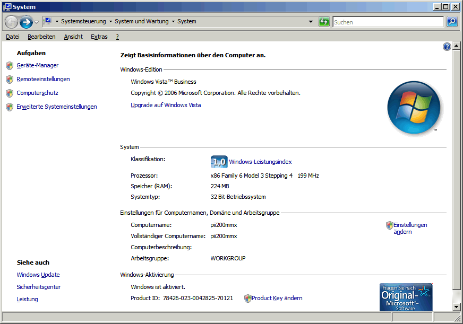Open Computerschutz link
463x324 pixels.
[x=37, y=93]
